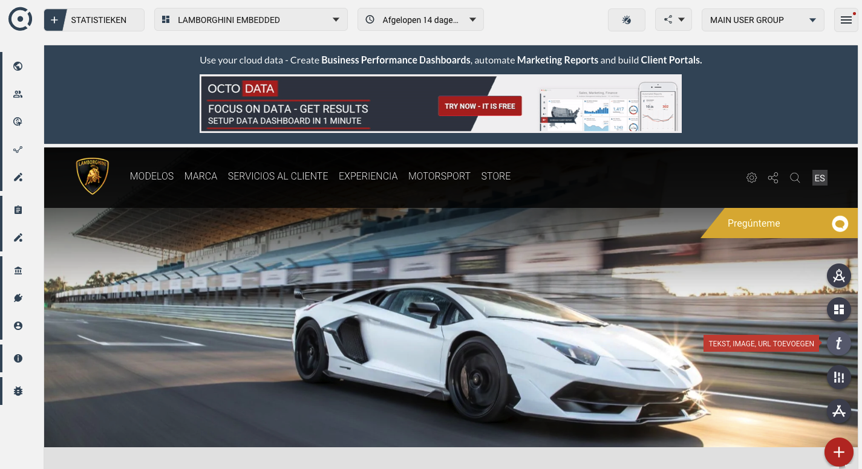
Task: Click the 'TRY NOW - IT IS FREE' button
Action: (480, 106)
